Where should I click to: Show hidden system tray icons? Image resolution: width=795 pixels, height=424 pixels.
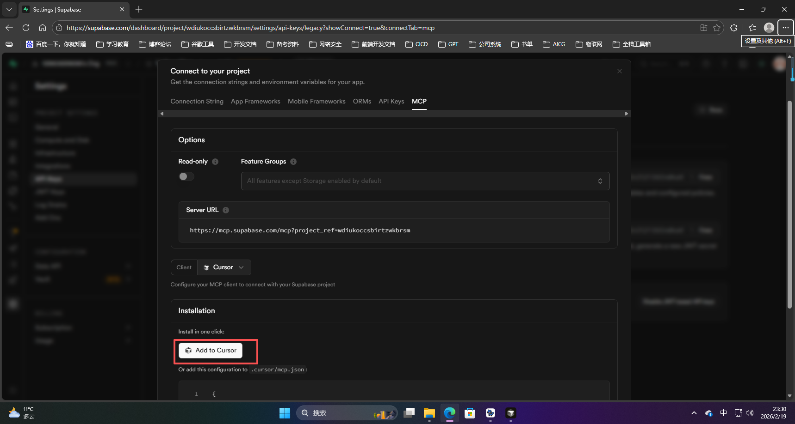click(694, 413)
